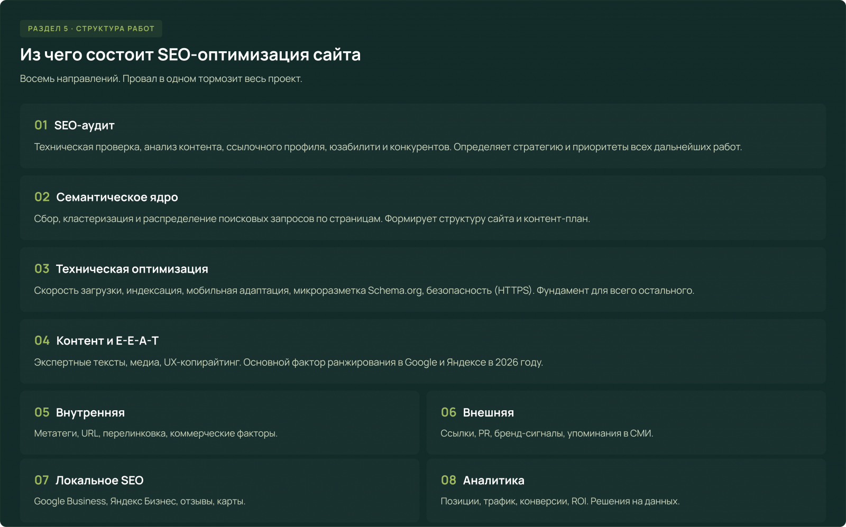The height and width of the screenshot is (527, 846).
Task: Click the number '04' label
Action: (x=42, y=340)
